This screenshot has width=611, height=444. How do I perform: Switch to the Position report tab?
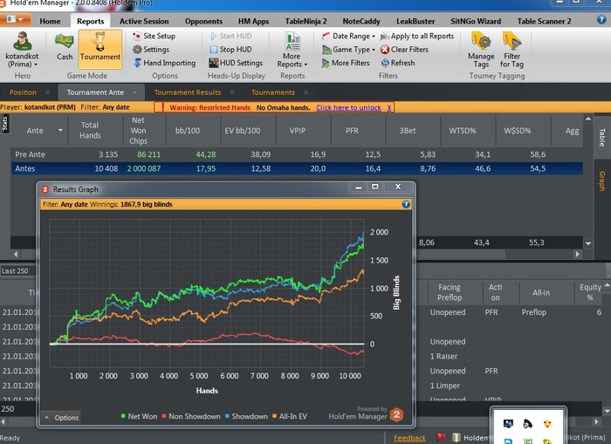coord(23,92)
